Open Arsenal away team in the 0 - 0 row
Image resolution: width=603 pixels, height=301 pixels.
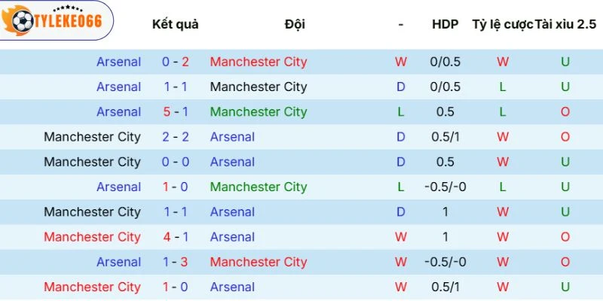click(x=232, y=162)
